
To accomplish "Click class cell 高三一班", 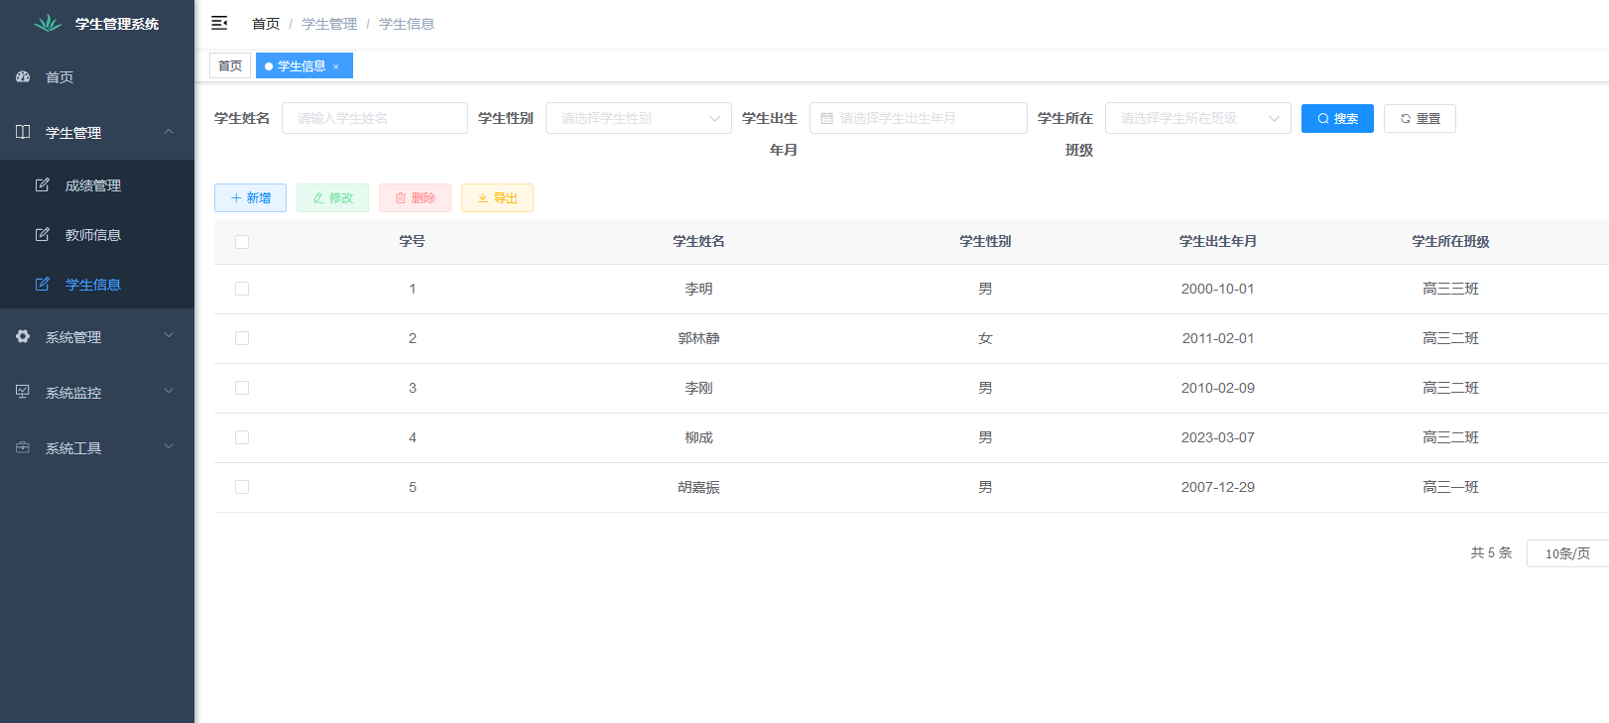I will point(1450,487).
